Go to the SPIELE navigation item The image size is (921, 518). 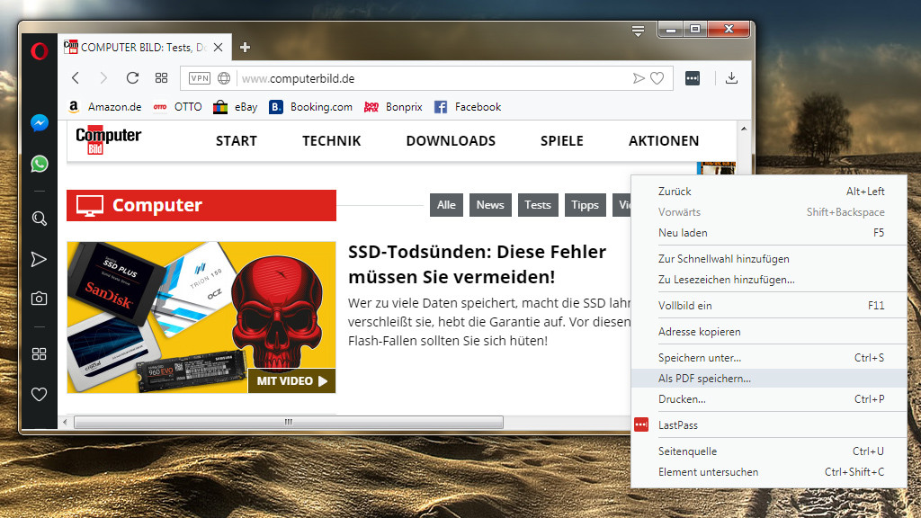[x=561, y=141]
